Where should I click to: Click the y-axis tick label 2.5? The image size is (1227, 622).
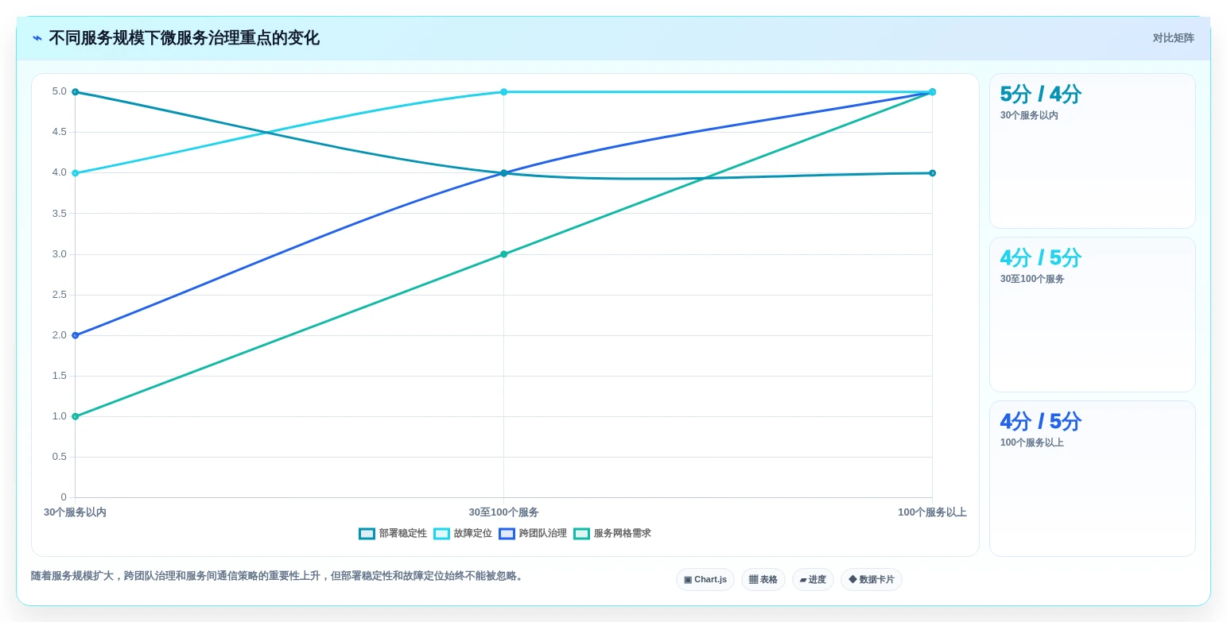[x=60, y=295]
